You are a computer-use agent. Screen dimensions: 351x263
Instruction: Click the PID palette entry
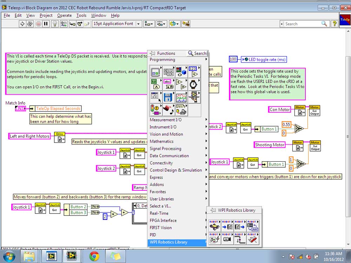[x=178, y=235]
